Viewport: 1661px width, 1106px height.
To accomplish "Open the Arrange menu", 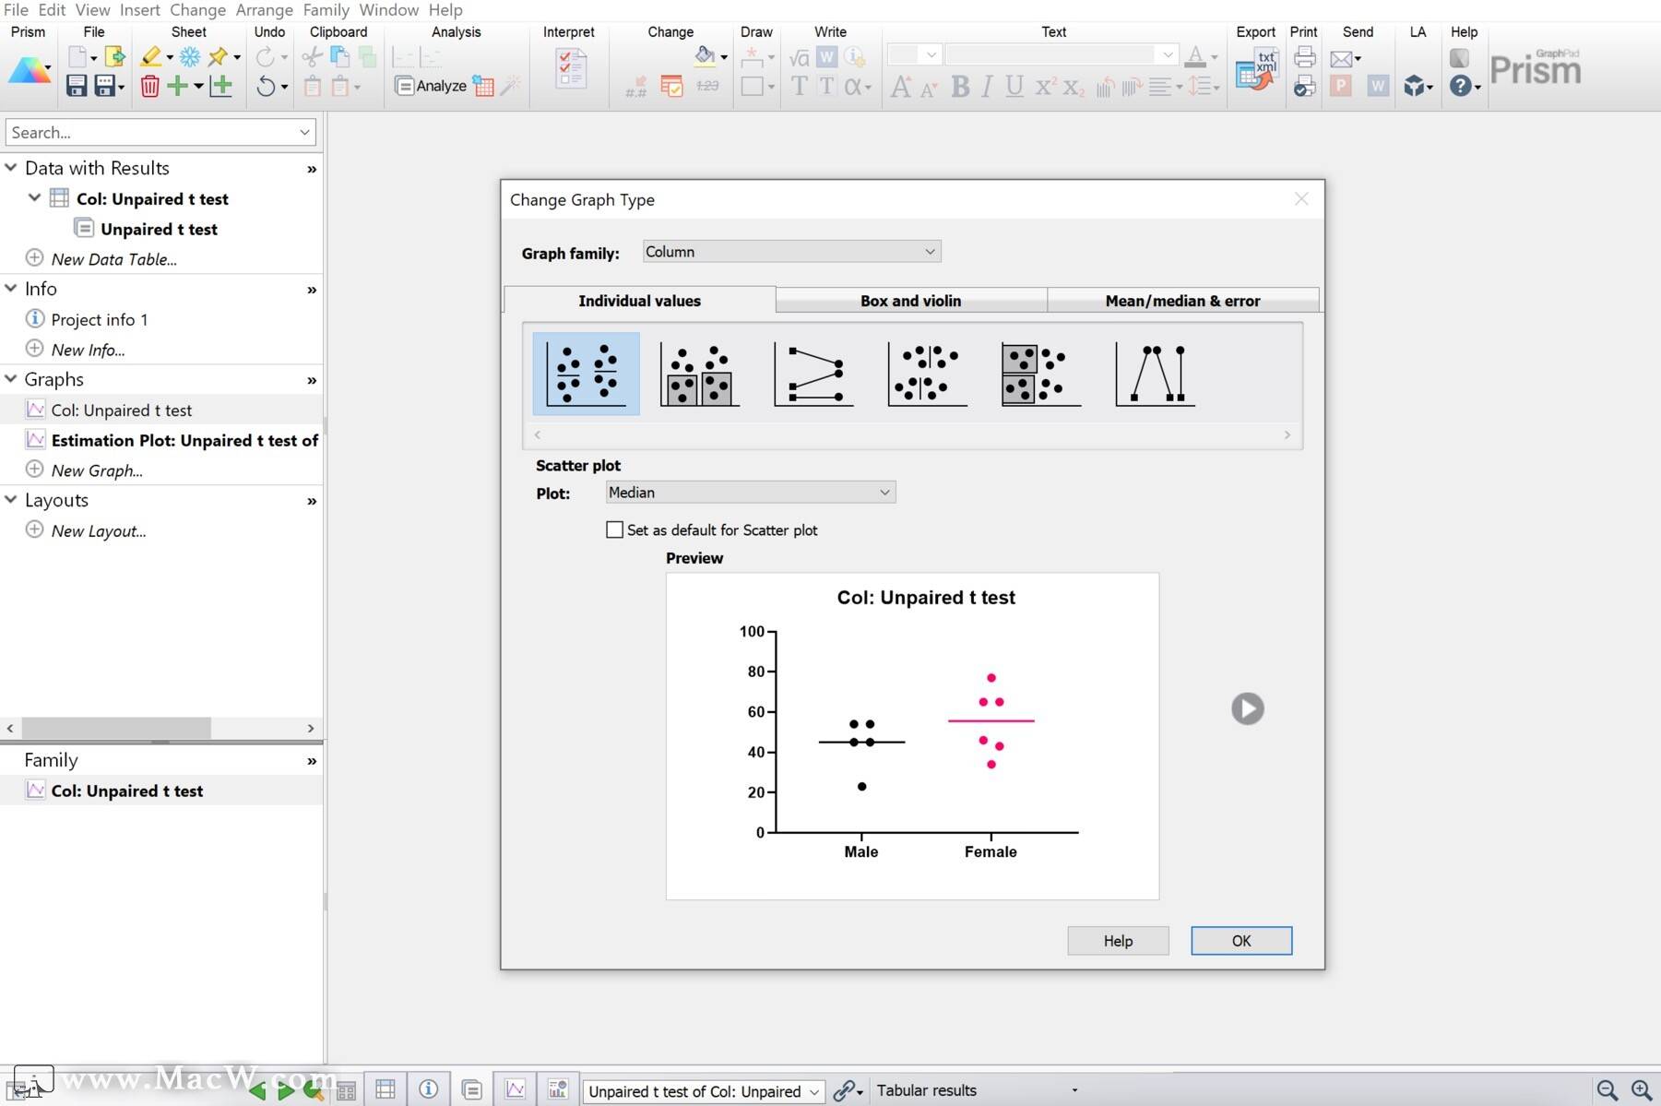I will (264, 10).
